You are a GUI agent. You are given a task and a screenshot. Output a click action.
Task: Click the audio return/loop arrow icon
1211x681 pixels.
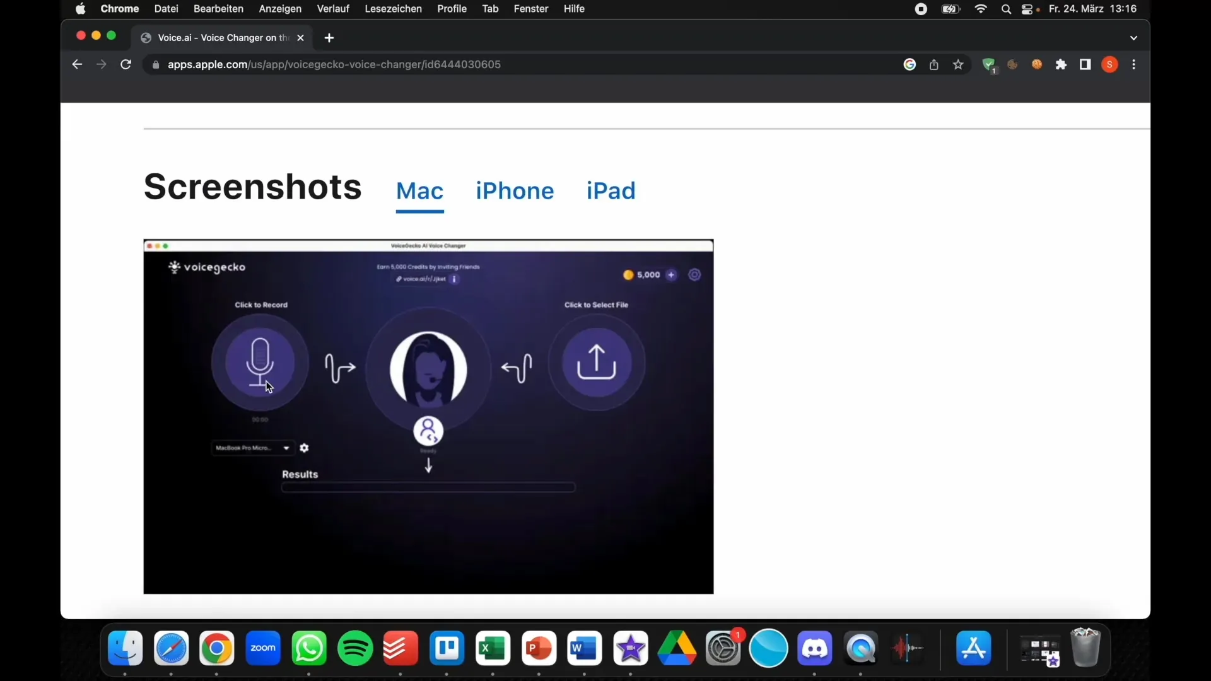click(x=517, y=368)
